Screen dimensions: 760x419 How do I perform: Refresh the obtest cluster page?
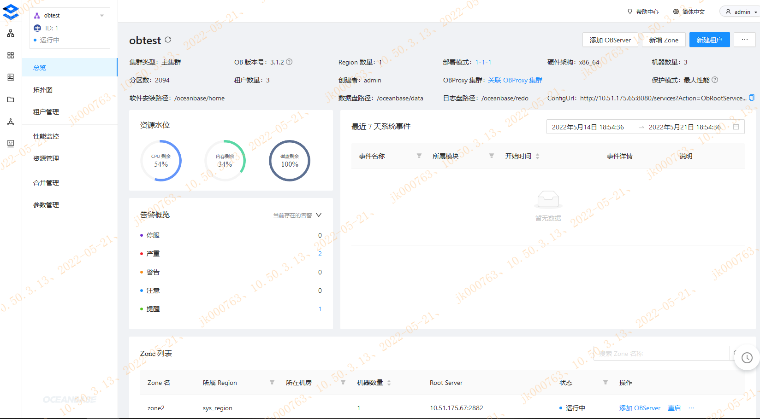pyautogui.click(x=168, y=40)
